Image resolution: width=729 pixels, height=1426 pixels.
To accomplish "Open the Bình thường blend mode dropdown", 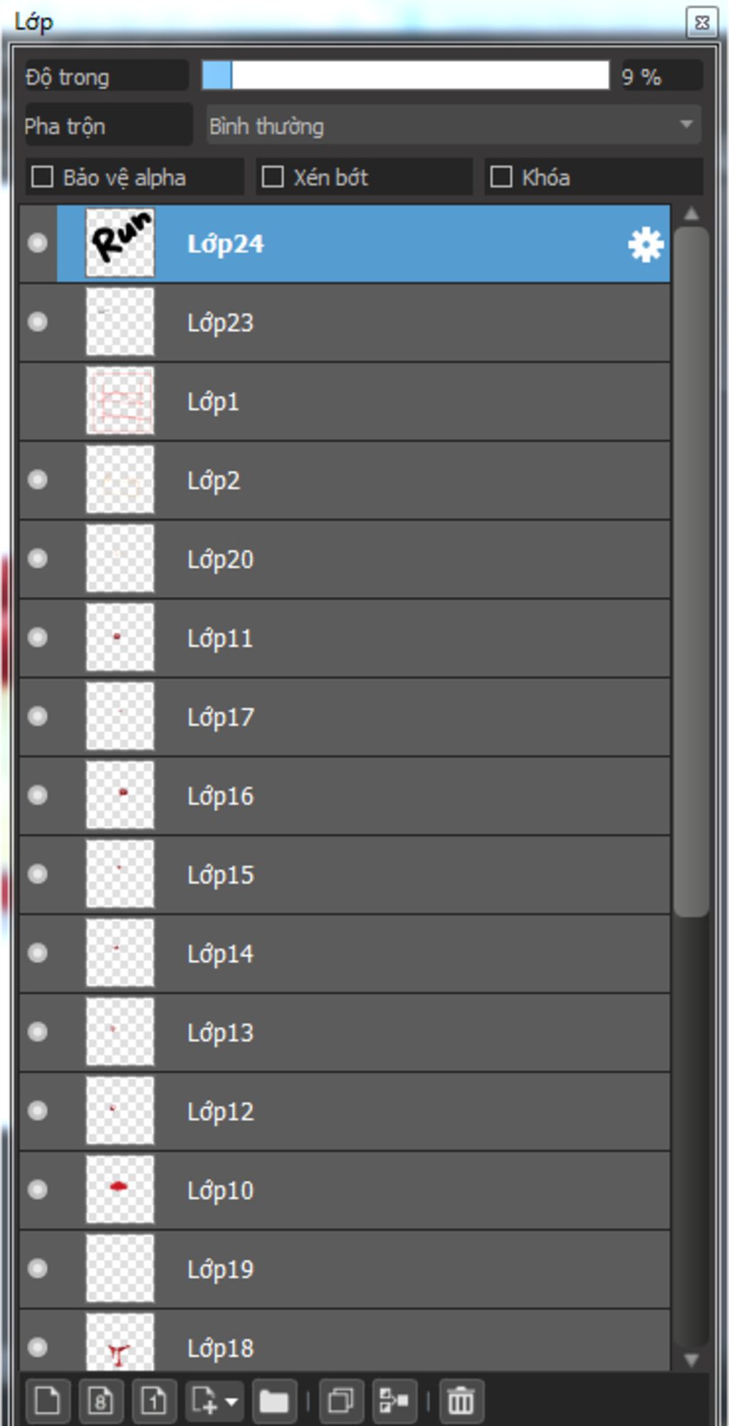I will click(454, 125).
